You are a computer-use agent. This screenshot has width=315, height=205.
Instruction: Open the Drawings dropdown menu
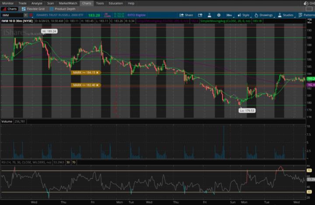pos(264,15)
